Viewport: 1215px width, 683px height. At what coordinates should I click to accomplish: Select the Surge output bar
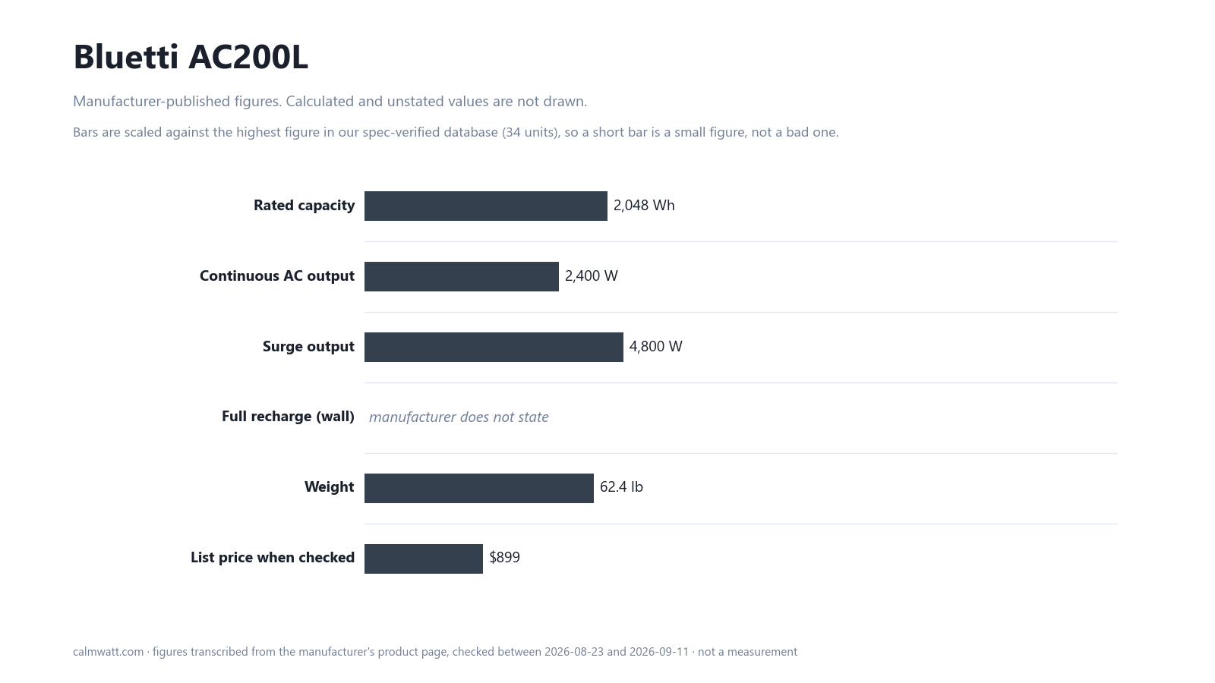tap(494, 347)
